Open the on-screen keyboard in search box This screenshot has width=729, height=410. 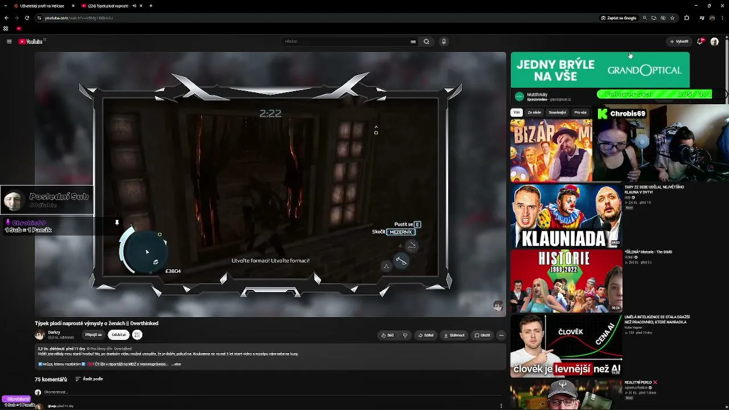[413, 42]
